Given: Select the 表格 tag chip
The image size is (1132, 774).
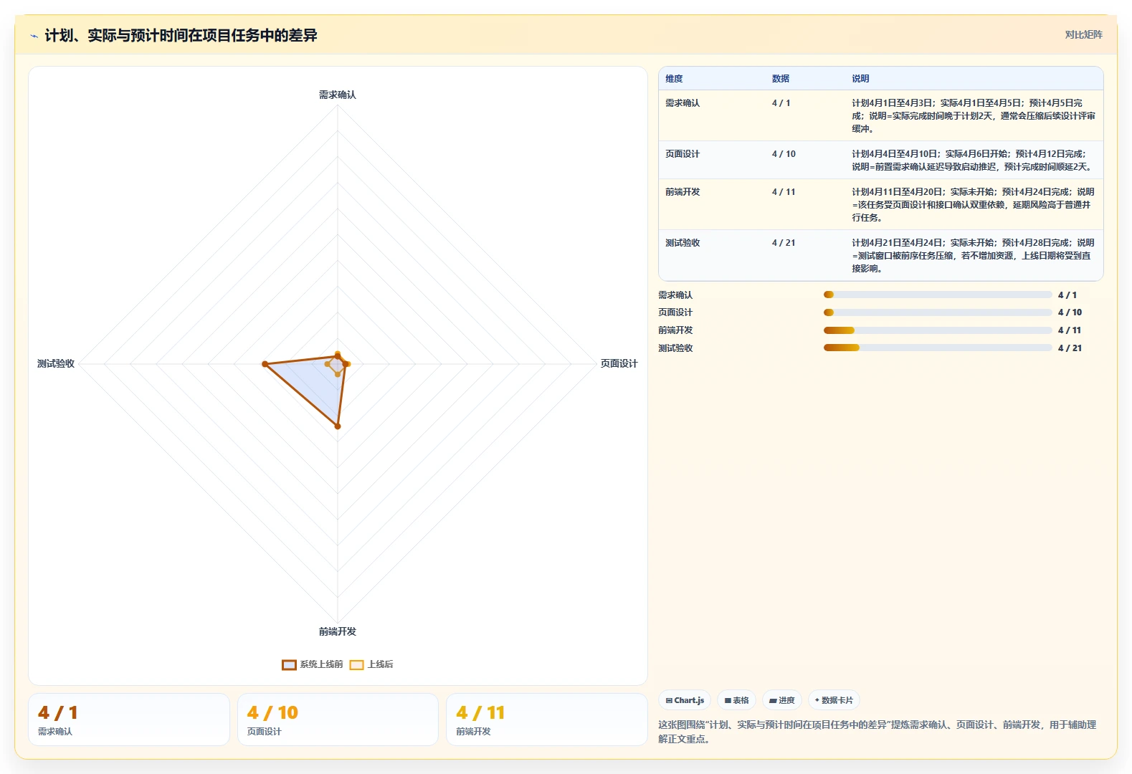Looking at the screenshot, I should (x=736, y=700).
